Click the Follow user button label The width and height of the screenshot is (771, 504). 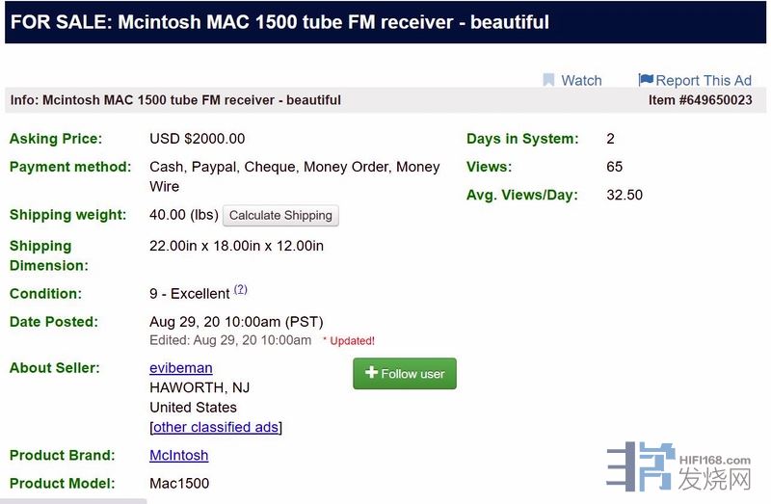(413, 374)
